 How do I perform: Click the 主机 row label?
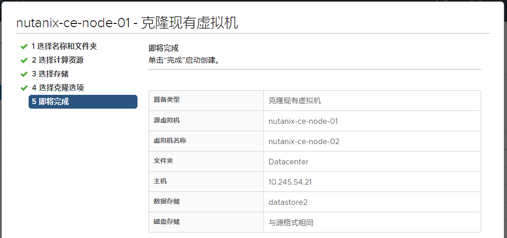(160, 181)
